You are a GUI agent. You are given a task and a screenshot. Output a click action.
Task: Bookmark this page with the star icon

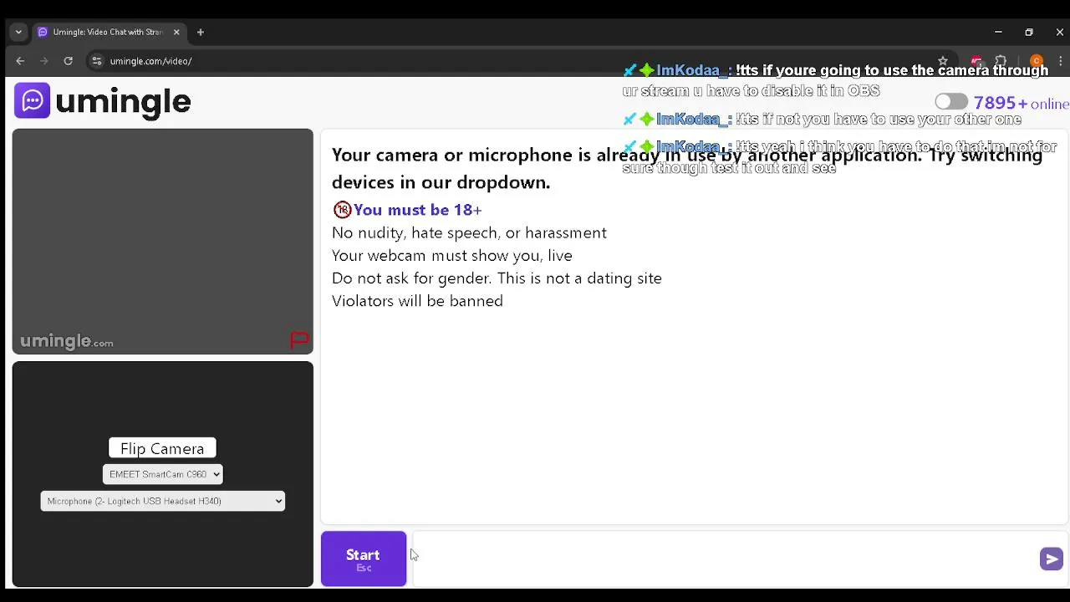(943, 61)
